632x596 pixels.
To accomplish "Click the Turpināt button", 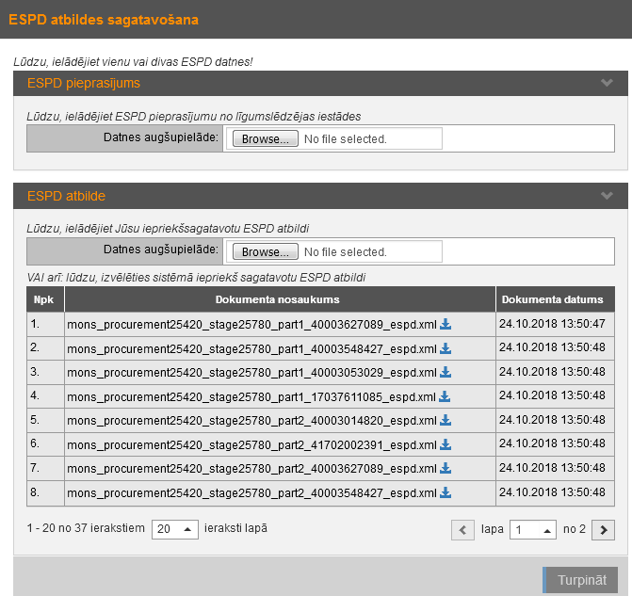I will (x=581, y=580).
